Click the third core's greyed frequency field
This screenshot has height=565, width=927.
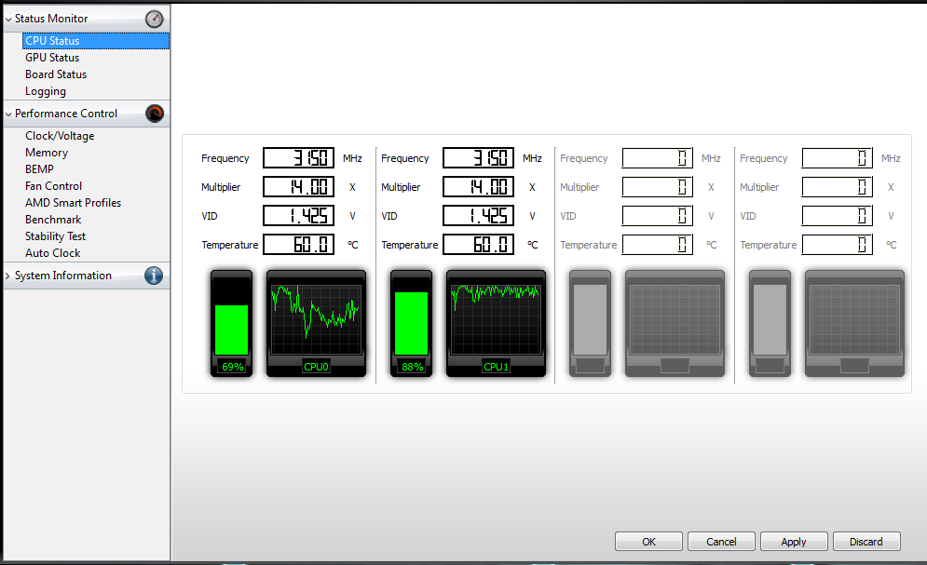(x=658, y=157)
